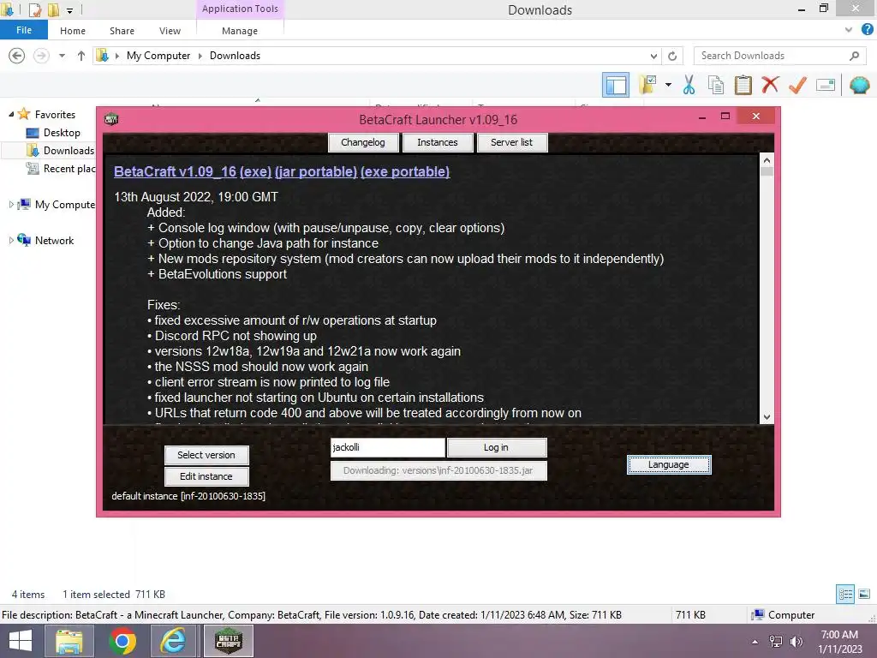
Task: Toggle the navigation pane layout icon
Action: point(615,86)
